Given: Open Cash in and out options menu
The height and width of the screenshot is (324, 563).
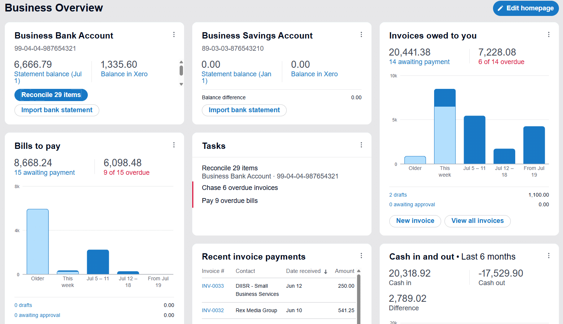Looking at the screenshot, I should coord(549,255).
